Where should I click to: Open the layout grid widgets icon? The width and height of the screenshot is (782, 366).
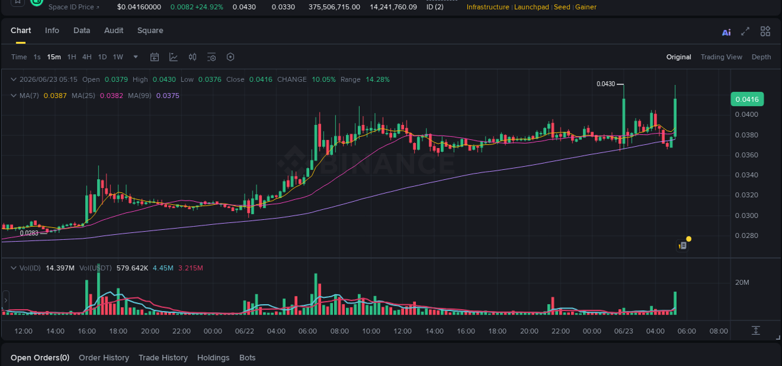[x=765, y=31]
